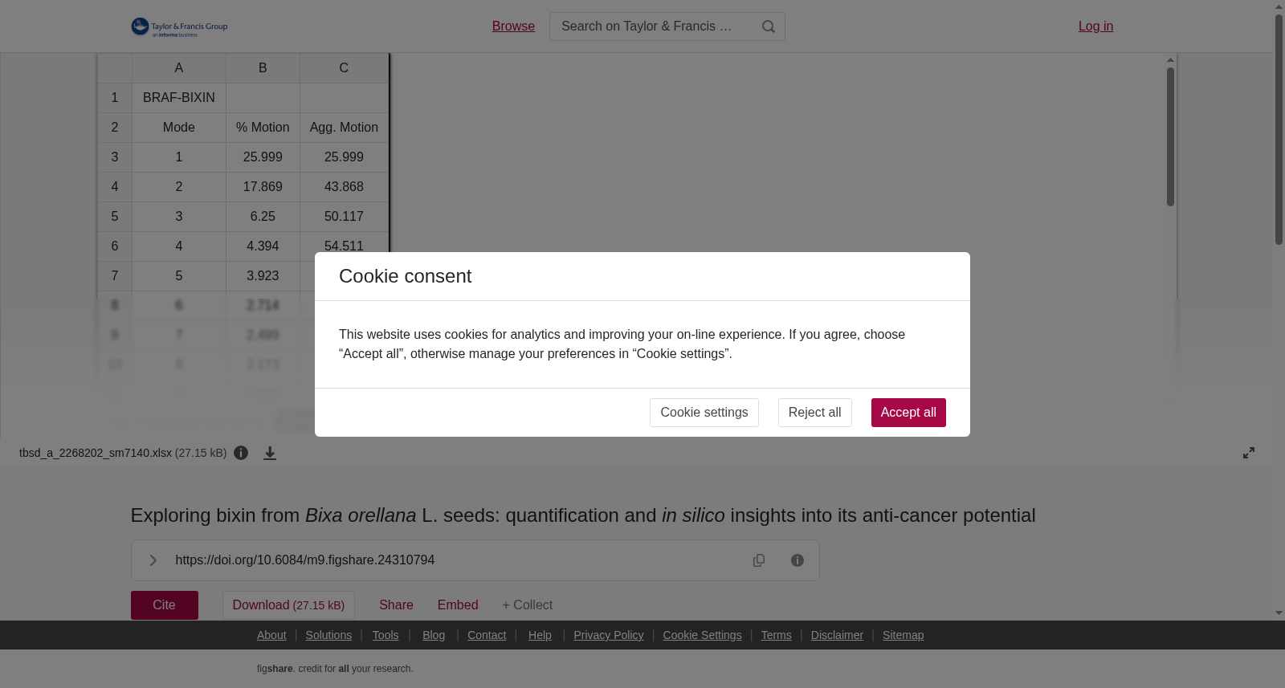The image size is (1285, 688).
Task: Open Terms footer link
Action: pos(776,635)
